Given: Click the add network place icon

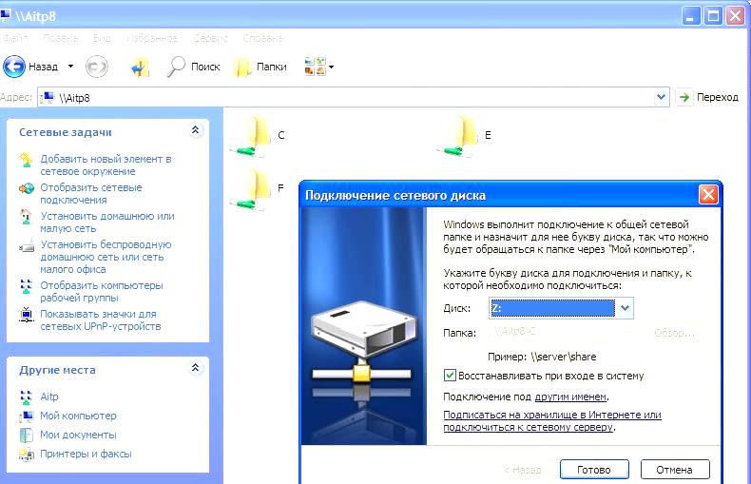Looking at the screenshot, I should pos(26,160).
